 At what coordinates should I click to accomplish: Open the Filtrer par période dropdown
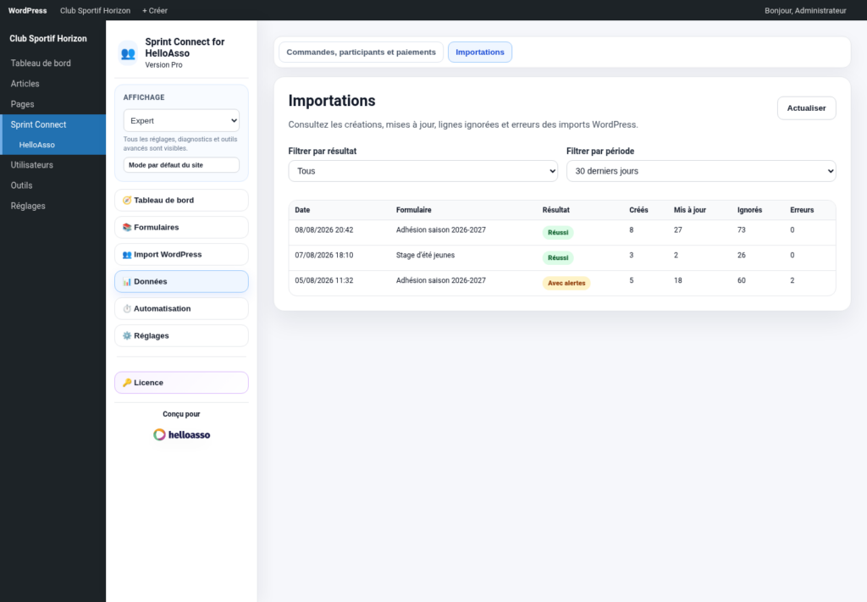[701, 171]
